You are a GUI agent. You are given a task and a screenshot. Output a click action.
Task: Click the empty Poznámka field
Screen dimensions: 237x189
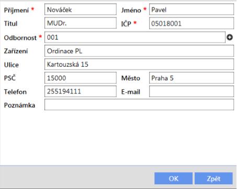click(x=139, y=104)
